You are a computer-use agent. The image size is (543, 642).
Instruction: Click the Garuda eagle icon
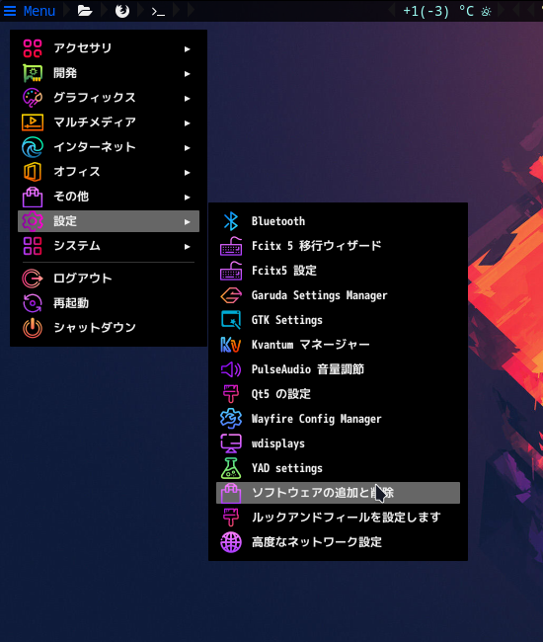click(x=231, y=295)
